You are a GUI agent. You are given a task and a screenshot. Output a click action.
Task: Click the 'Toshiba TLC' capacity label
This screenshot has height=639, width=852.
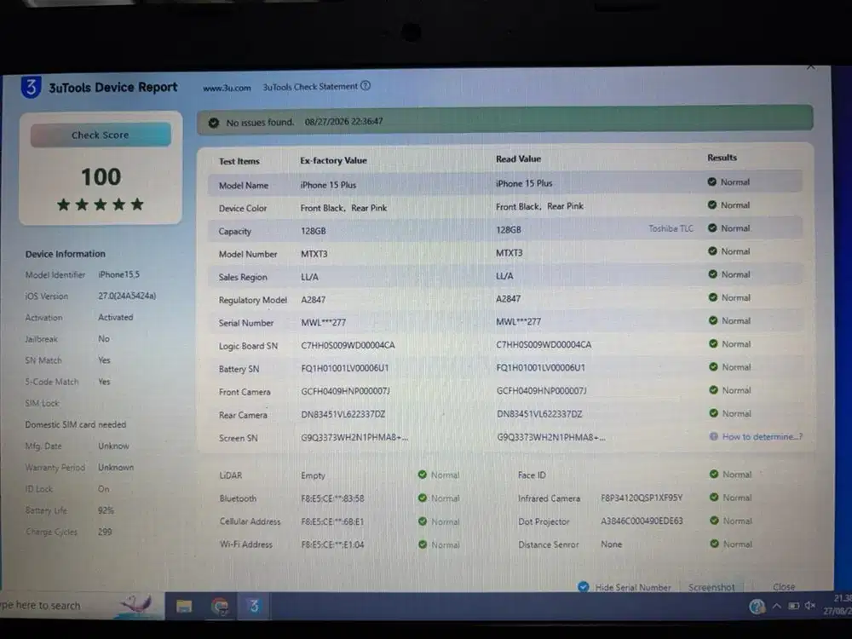click(671, 228)
